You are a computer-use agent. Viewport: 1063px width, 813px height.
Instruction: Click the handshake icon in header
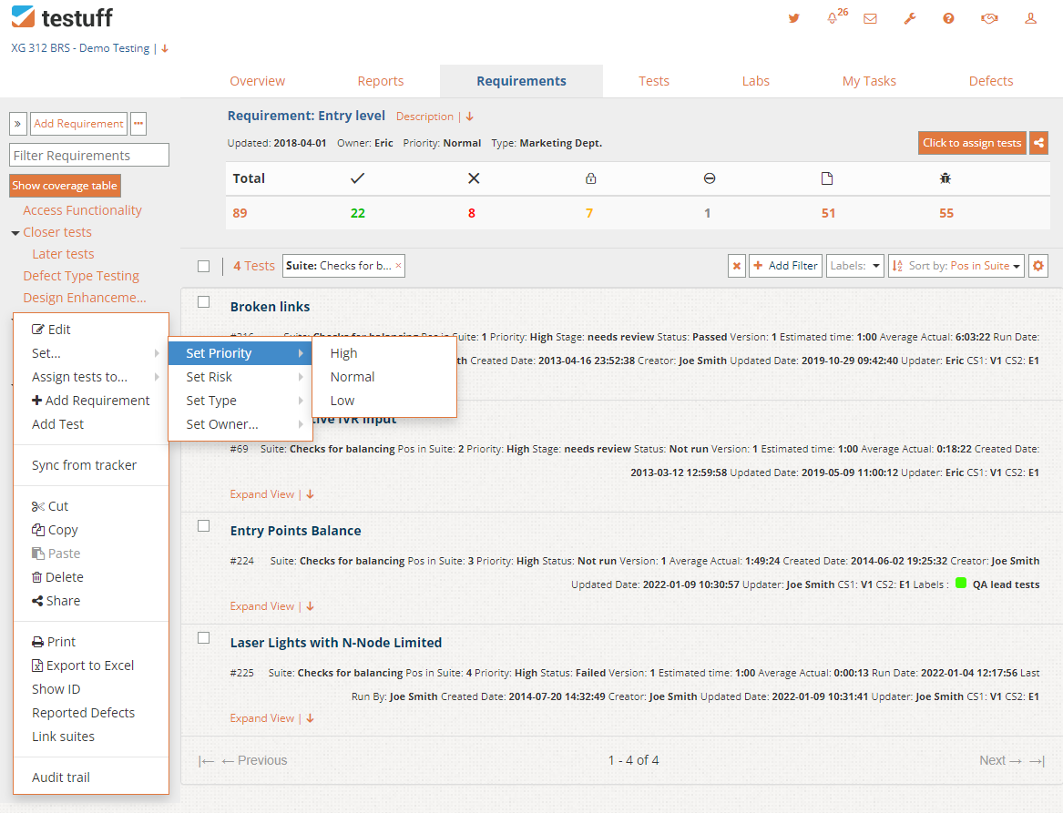point(989,18)
